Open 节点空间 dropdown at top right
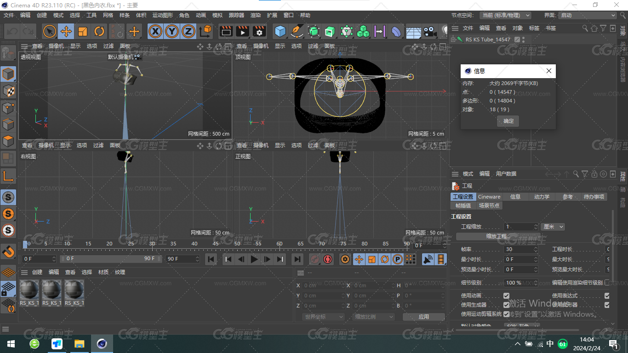 tap(505, 15)
